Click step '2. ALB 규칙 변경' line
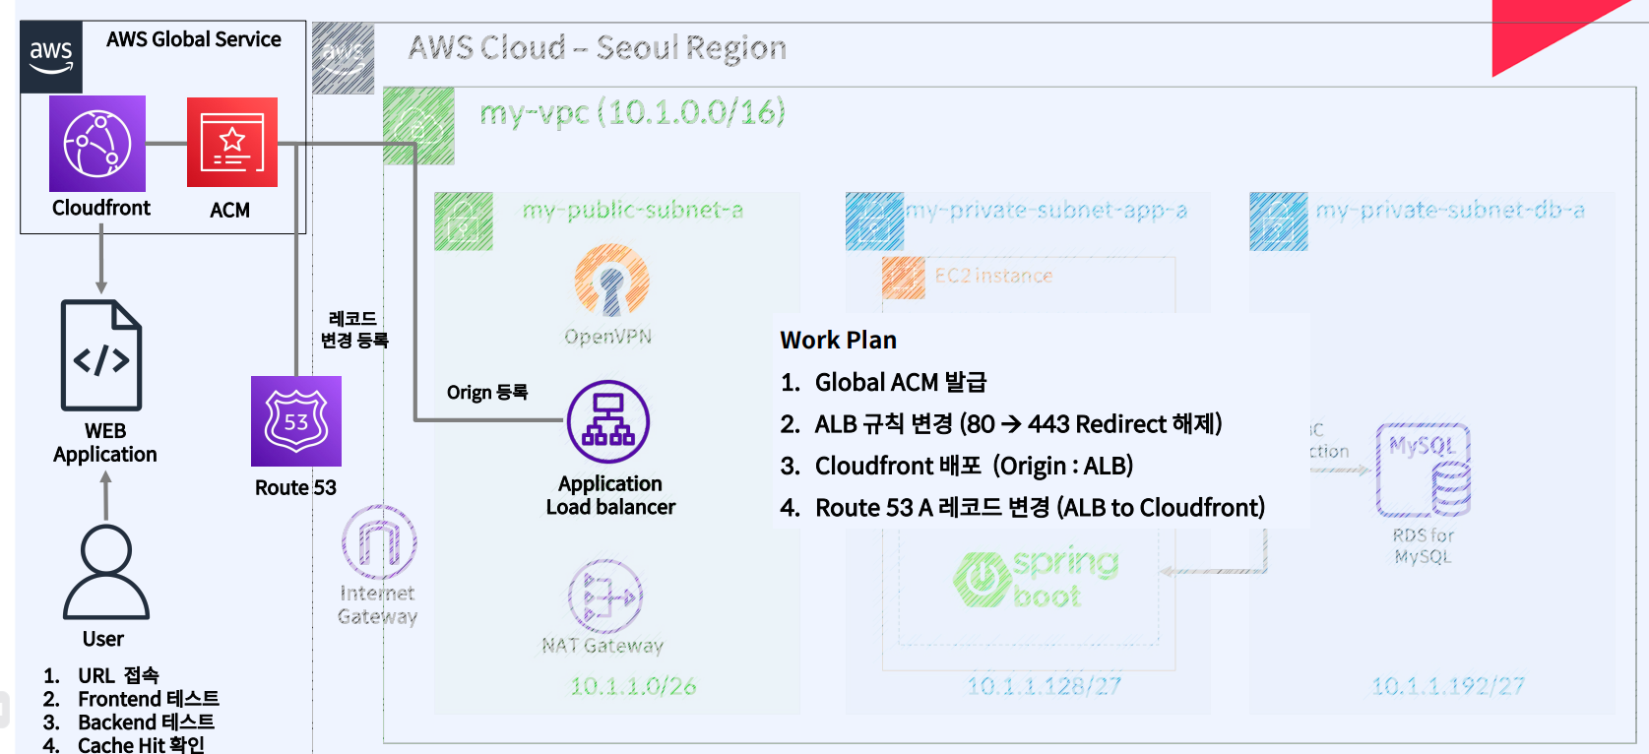Viewport: 1649px width, 754px height. [1001, 424]
